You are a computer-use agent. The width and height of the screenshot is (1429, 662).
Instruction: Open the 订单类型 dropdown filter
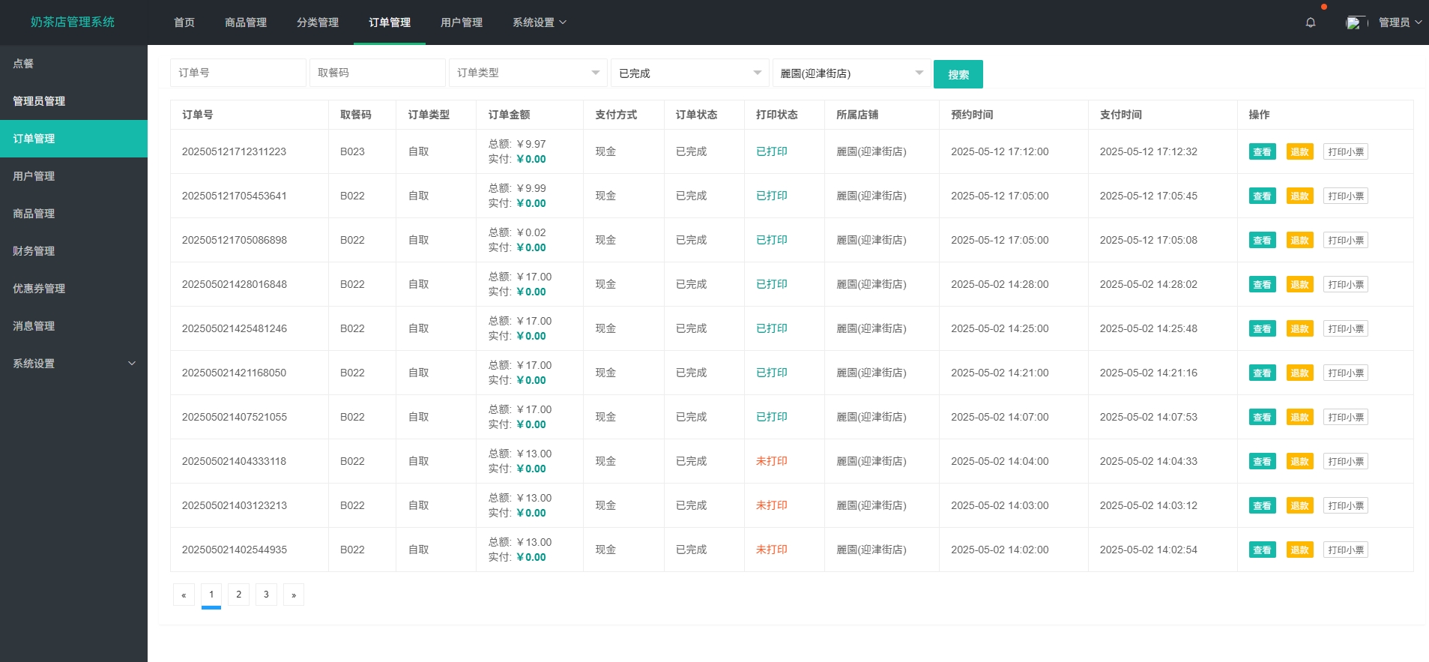[x=528, y=73]
